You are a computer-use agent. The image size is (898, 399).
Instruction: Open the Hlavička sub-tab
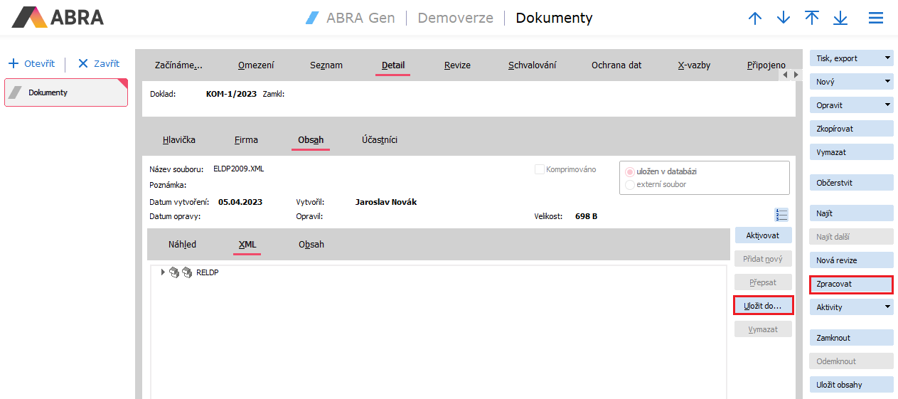[x=179, y=139]
